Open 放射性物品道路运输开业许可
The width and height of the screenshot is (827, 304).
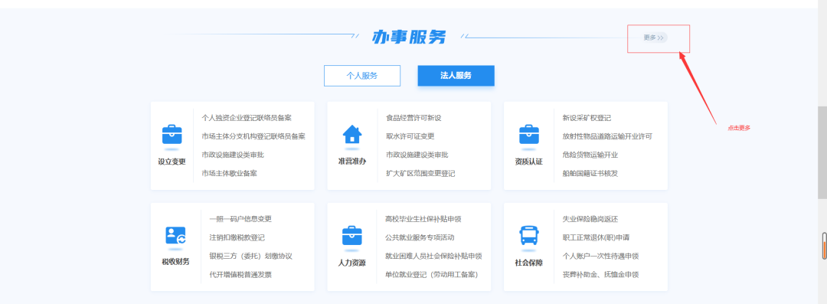[607, 136]
